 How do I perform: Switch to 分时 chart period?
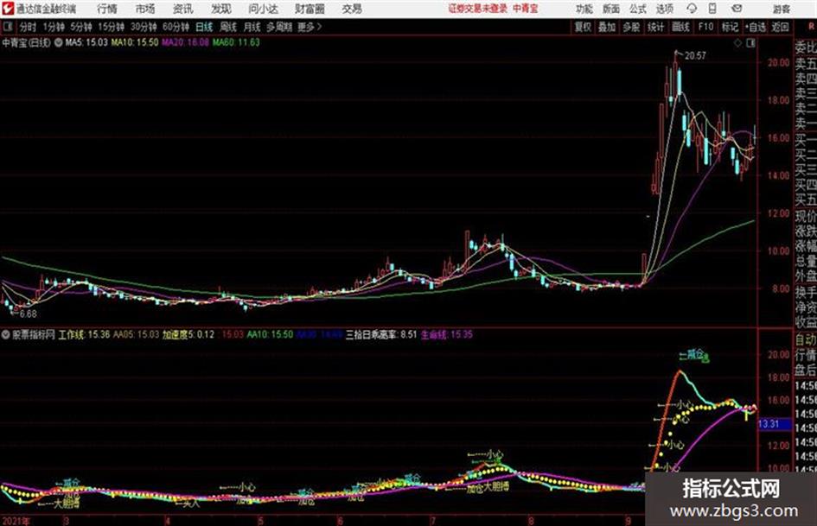(x=28, y=27)
